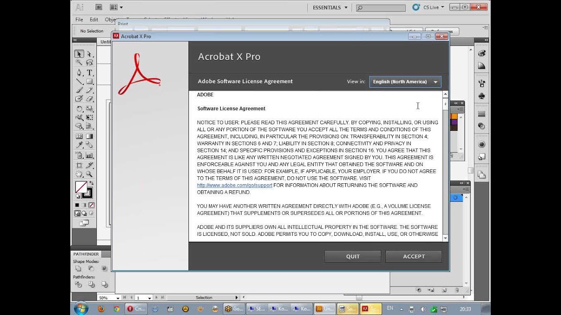Select the Direct Selection tool
The image size is (561, 315).
[x=89, y=54]
